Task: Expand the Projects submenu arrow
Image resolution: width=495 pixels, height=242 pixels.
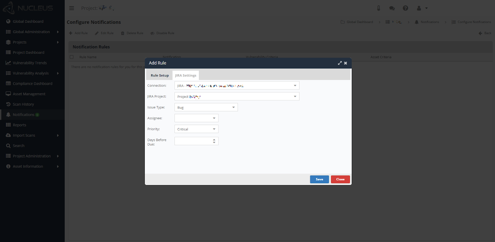Action: [x=58, y=42]
